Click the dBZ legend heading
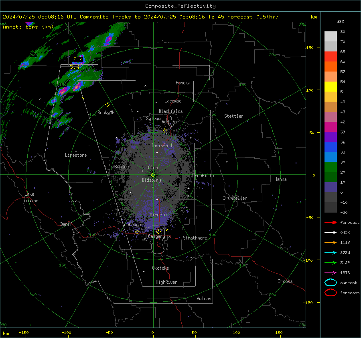 tap(340, 21)
